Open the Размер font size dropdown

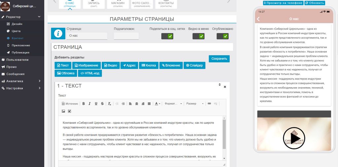coord(195,104)
